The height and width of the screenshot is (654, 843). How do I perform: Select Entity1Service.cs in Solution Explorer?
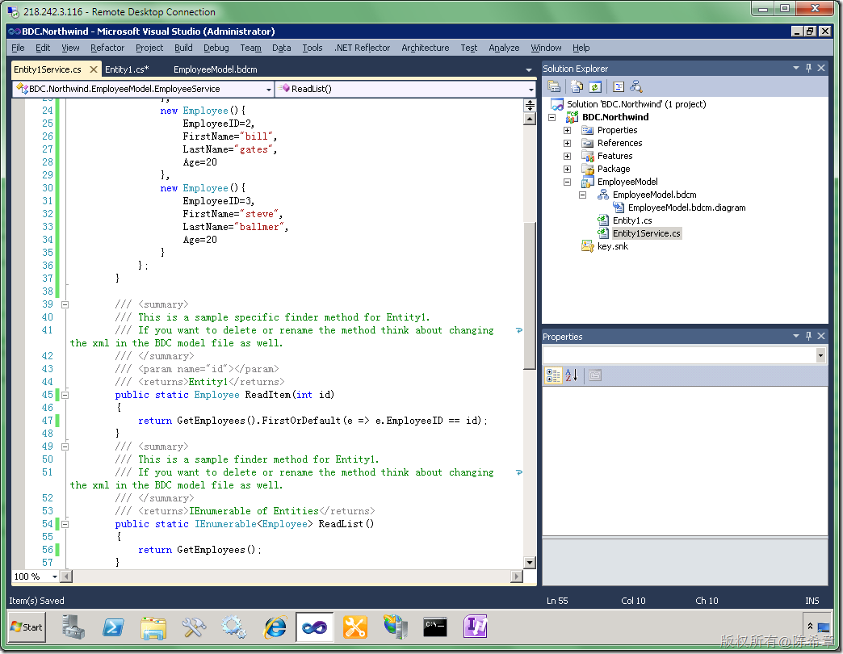(646, 233)
